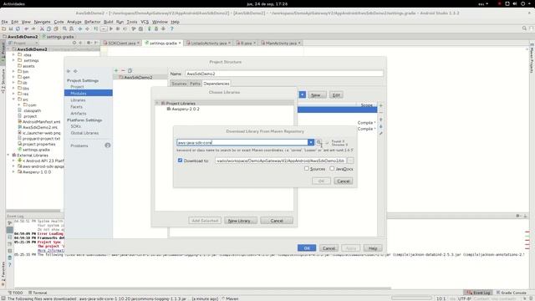Open the Navigate menu

point(42,22)
